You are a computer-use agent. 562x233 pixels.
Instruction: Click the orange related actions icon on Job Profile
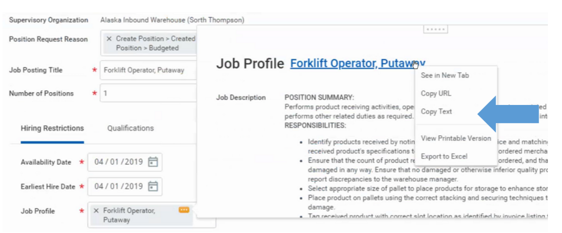click(184, 209)
